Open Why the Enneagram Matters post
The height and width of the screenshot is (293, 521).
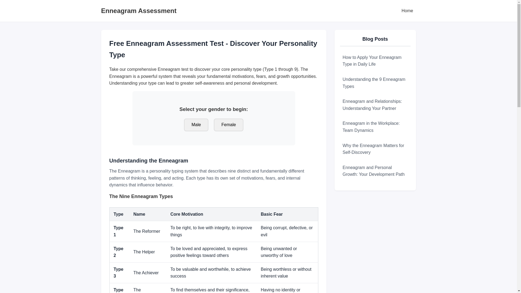pos(375,149)
